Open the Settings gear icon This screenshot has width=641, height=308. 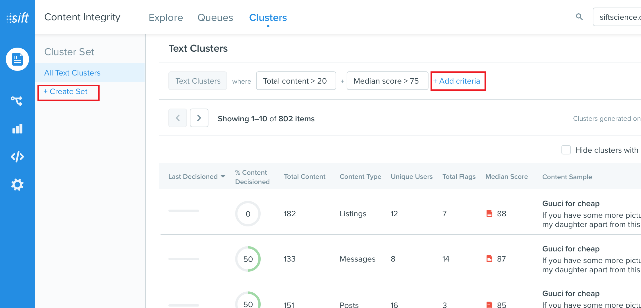tap(17, 185)
